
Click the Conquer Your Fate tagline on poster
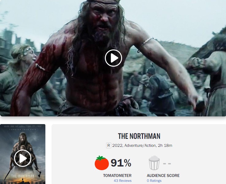point(23,130)
